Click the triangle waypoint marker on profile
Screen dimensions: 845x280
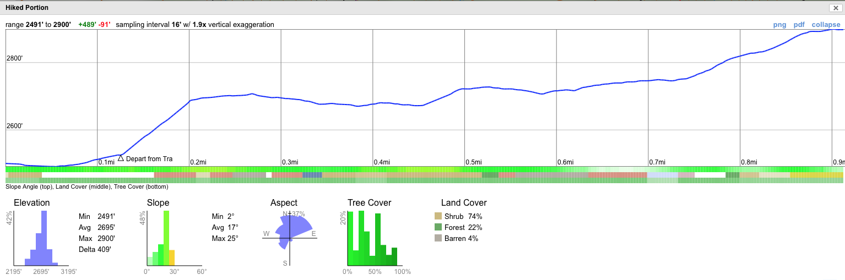point(121,158)
